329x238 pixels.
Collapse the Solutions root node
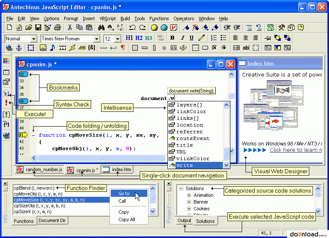[181, 188]
